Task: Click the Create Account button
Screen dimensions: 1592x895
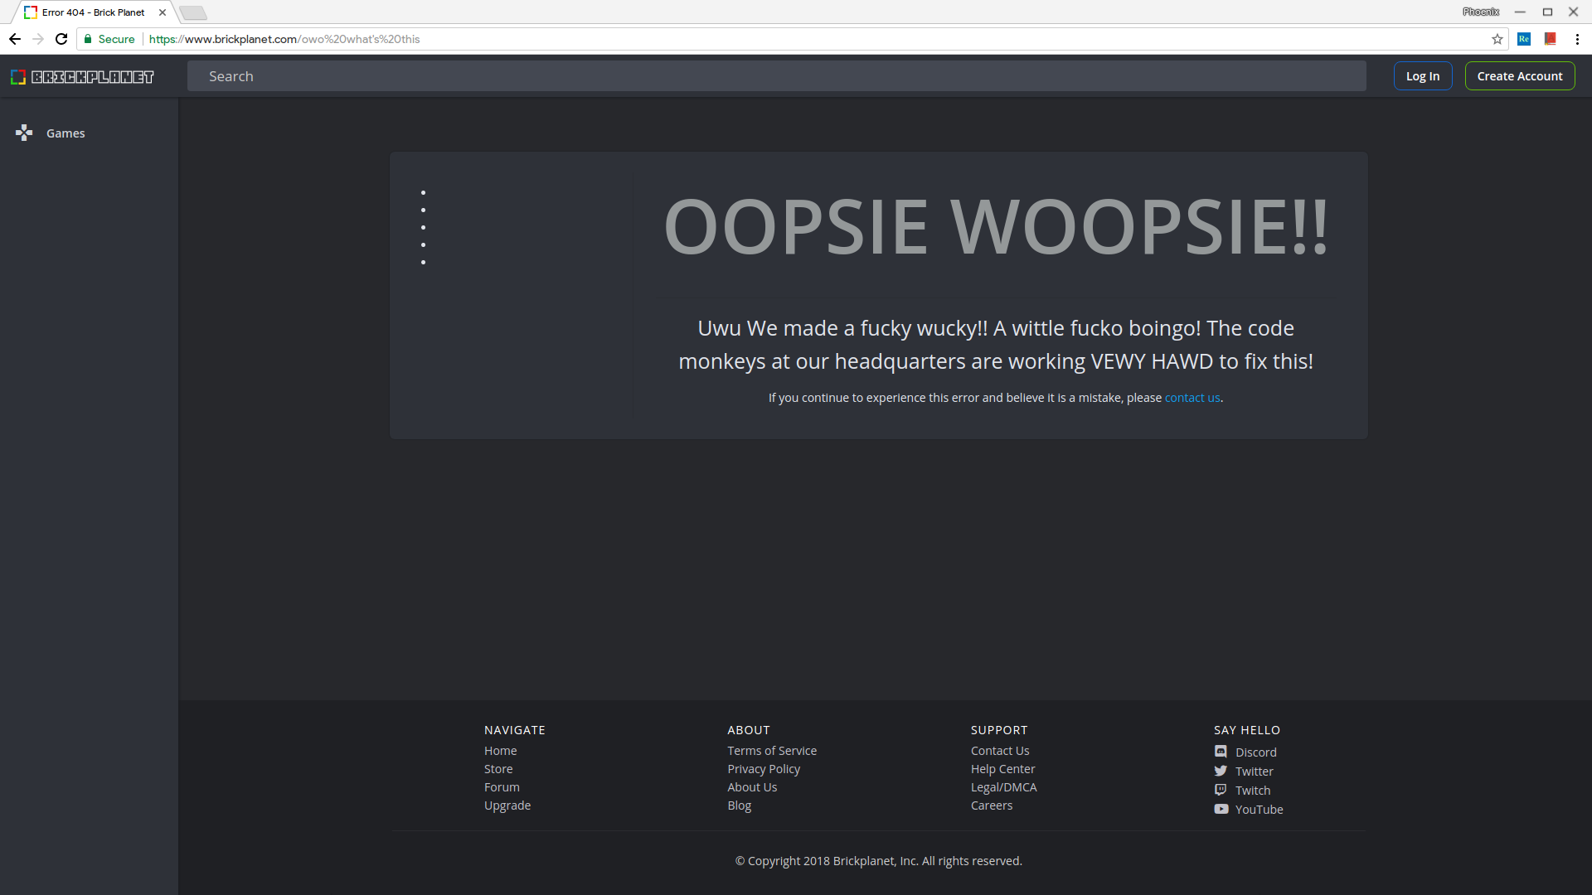Action: point(1520,75)
